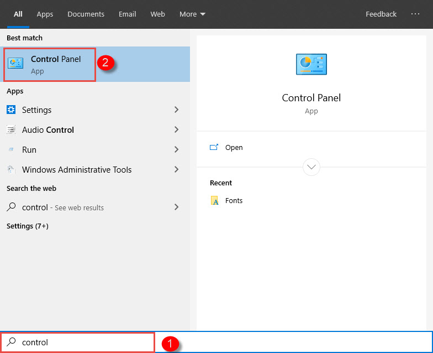
Task: Switch to the Apps tab
Action: pyautogui.click(x=45, y=14)
